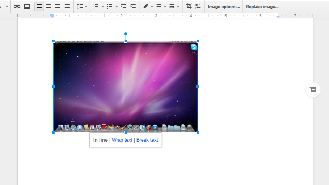Click top-middle resize handle of image
This screenshot has height=185, width=329.
point(126,41)
